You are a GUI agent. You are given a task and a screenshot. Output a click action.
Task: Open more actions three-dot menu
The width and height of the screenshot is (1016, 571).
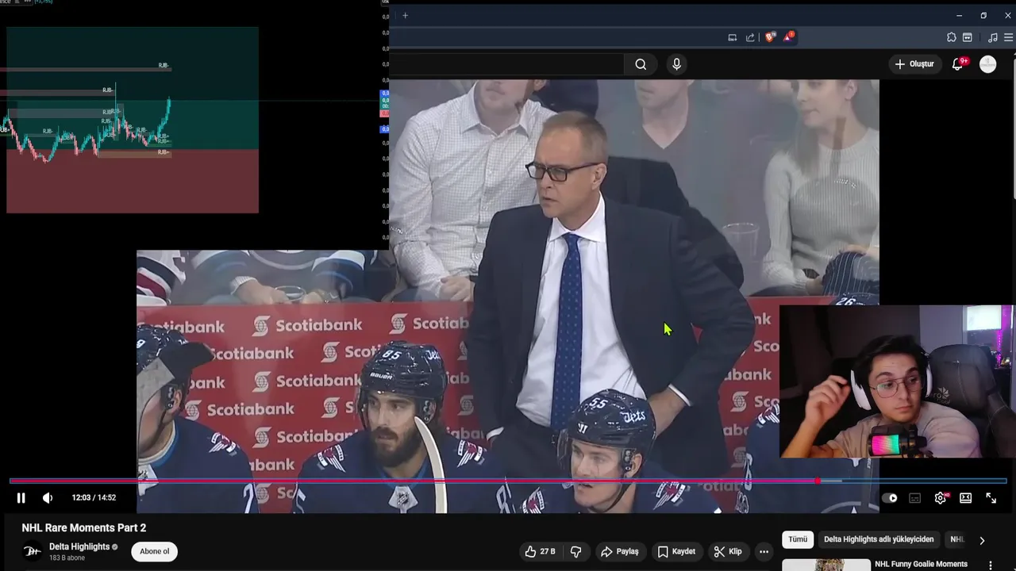click(764, 551)
